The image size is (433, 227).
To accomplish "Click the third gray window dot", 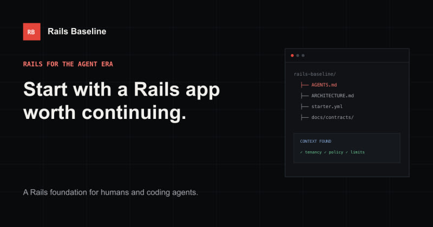I will 303,56.
